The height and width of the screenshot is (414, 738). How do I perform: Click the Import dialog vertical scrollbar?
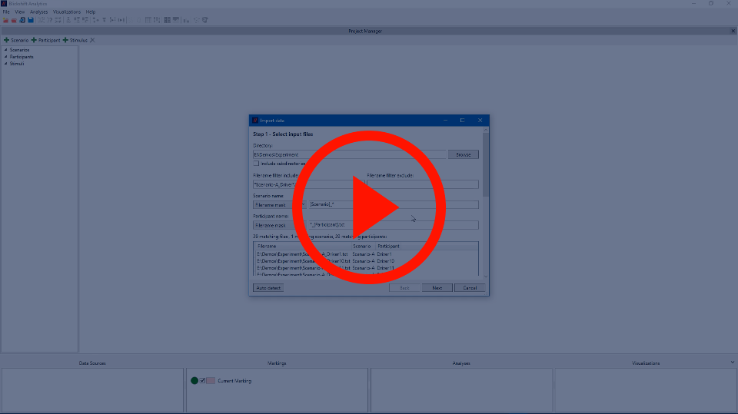coord(486,164)
